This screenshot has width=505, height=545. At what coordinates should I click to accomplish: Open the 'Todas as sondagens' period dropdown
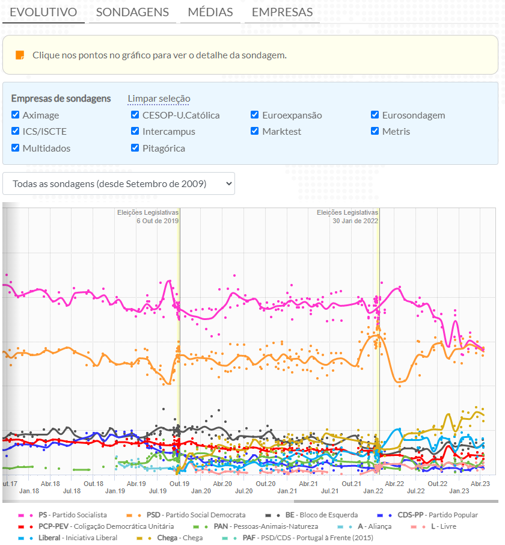tap(118, 183)
